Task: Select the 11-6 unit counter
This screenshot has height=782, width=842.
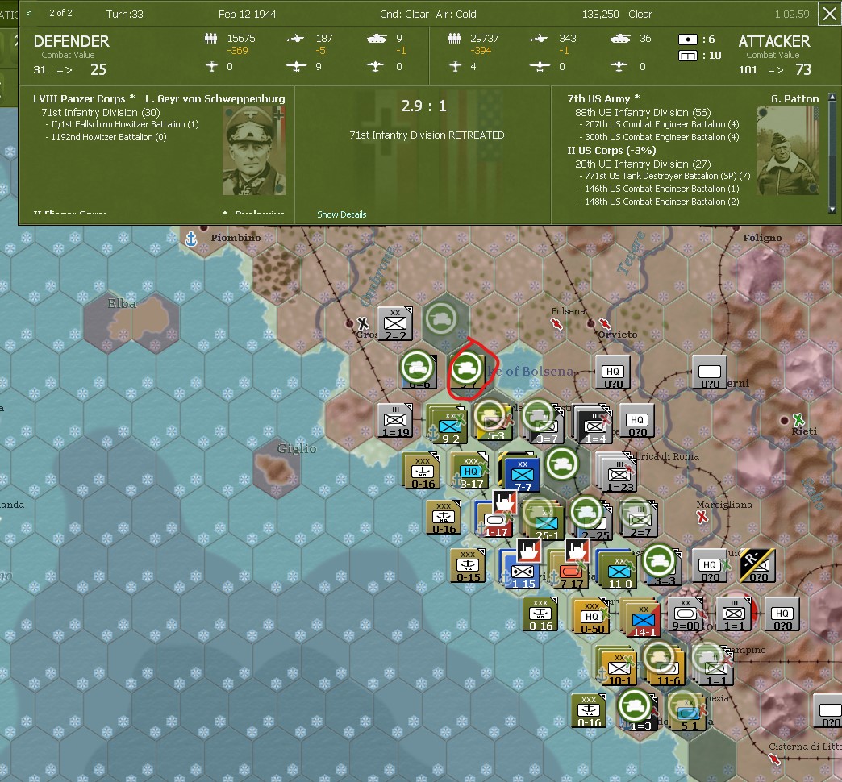Action: [x=666, y=668]
